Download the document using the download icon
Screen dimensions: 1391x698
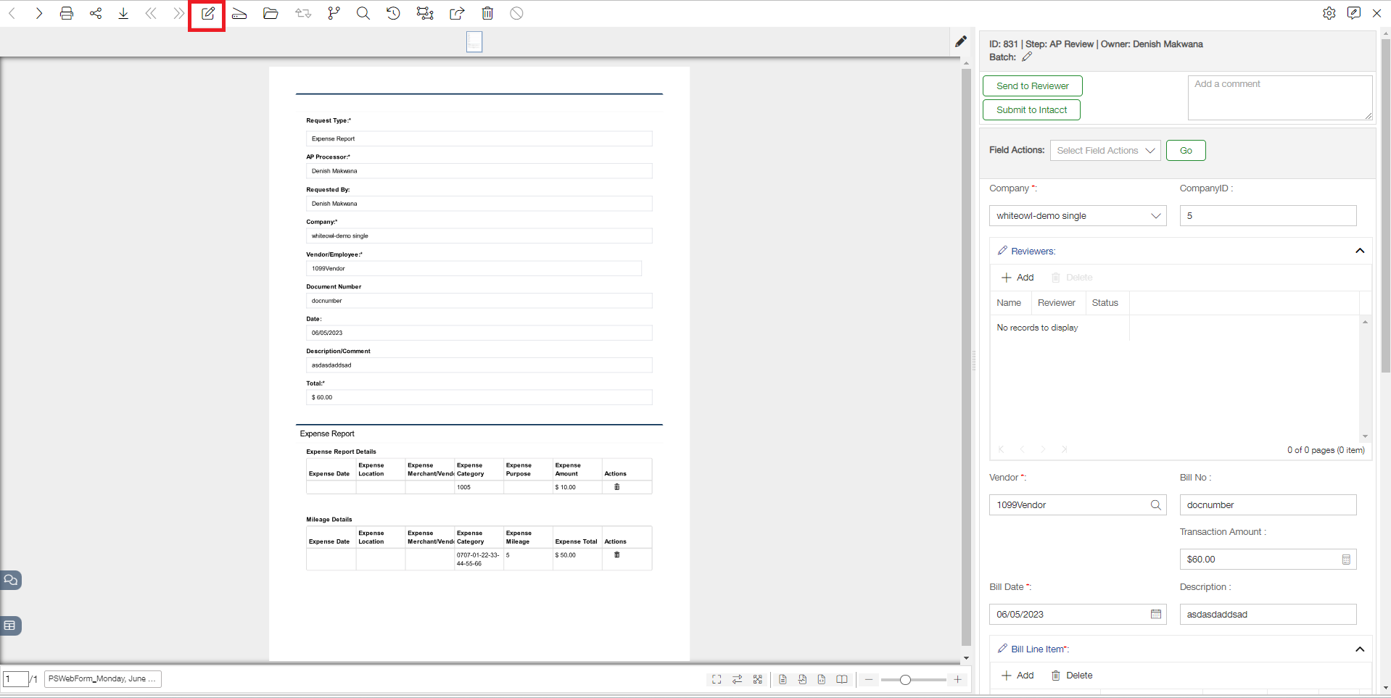pyautogui.click(x=123, y=13)
